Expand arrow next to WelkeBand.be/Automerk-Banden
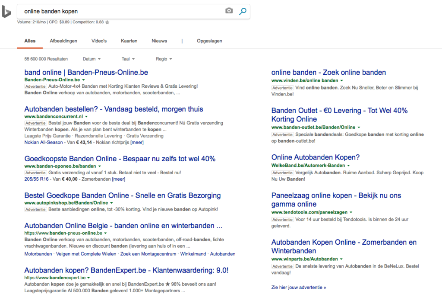The image size is (442, 294). click(348, 166)
